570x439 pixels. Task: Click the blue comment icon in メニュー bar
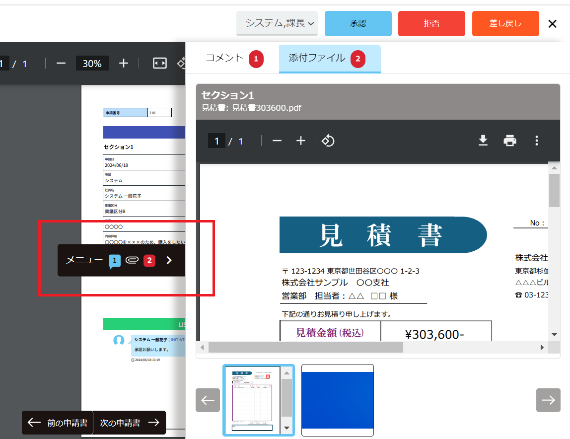pyautogui.click(x=115, y=261)
